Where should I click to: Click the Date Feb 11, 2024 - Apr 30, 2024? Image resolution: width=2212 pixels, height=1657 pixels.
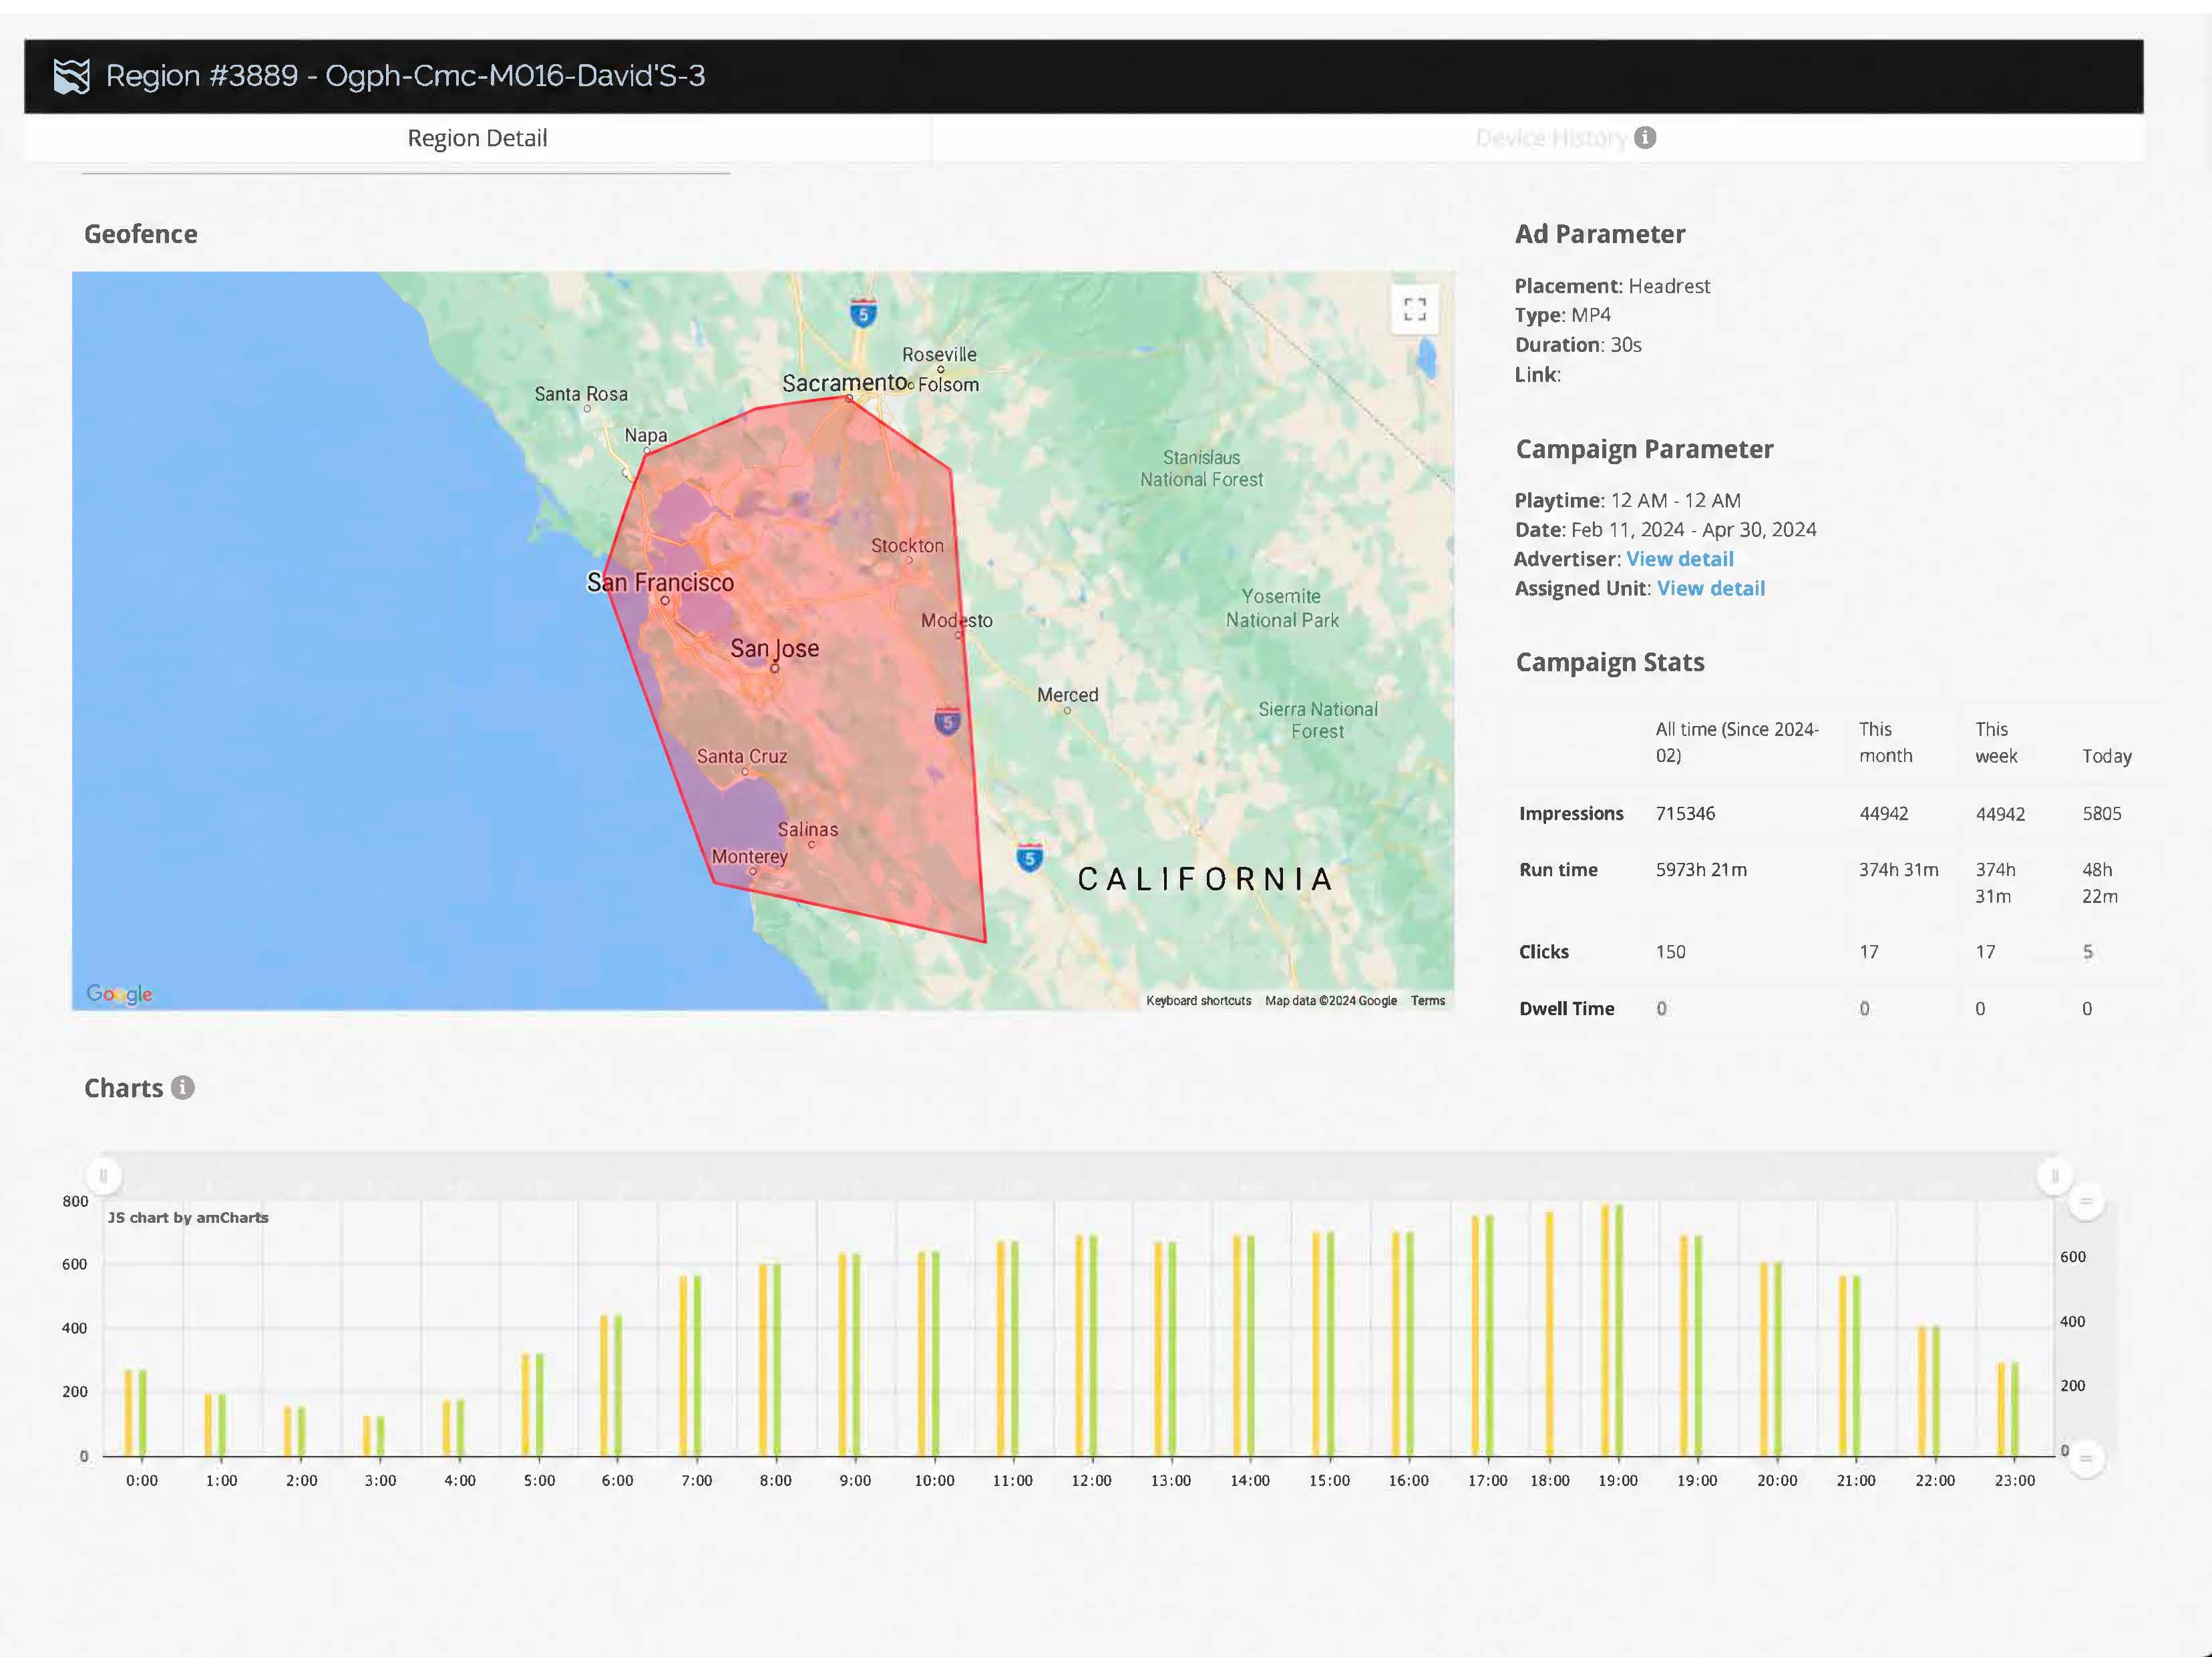coord(1665,530)
